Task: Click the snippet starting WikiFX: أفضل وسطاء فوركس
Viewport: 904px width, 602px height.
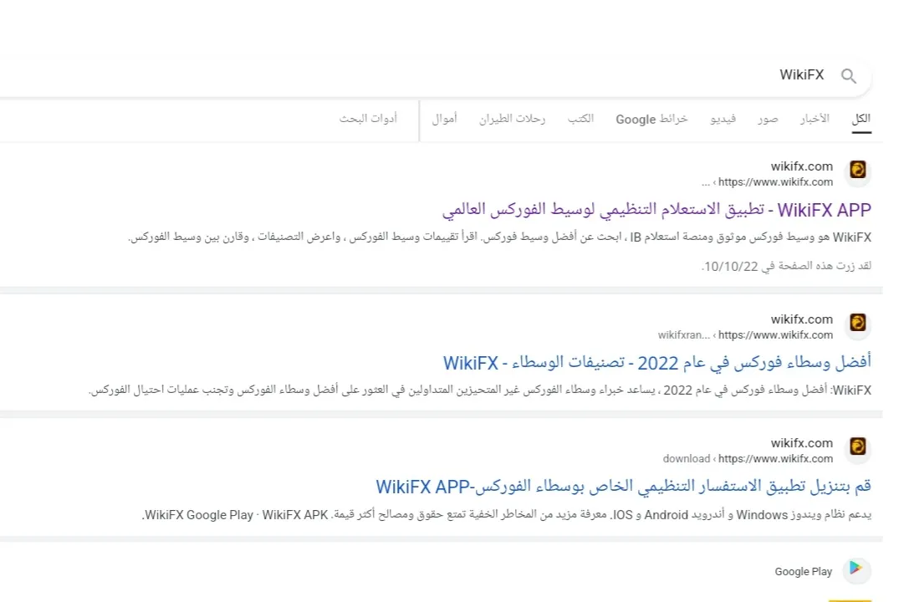Action: coord(480,390)
